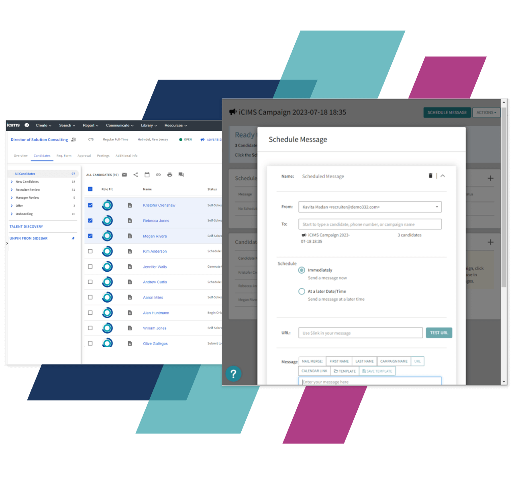
Task: Switch to the Postings tab
Action: [x=103, y=156]
